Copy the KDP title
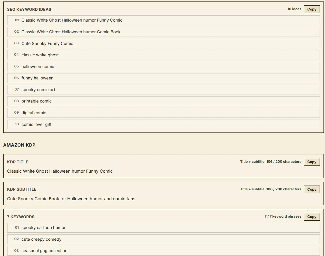The image size is (325, 256). (x=312, y=162)
